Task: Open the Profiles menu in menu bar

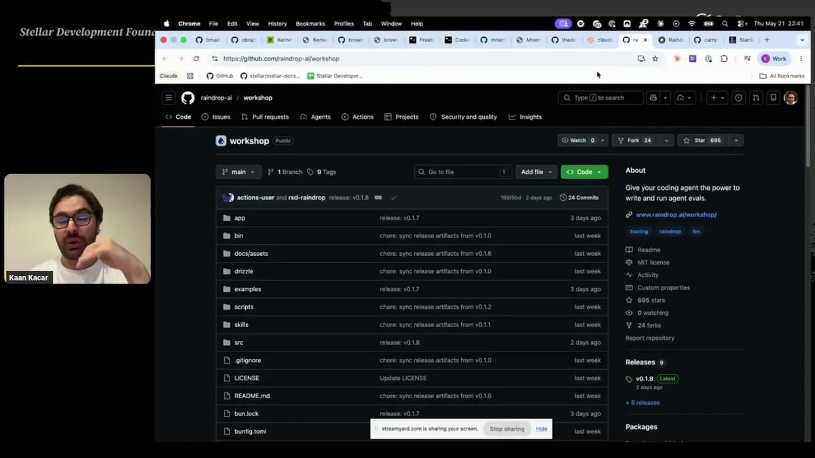Action: (x=344, y=23)
